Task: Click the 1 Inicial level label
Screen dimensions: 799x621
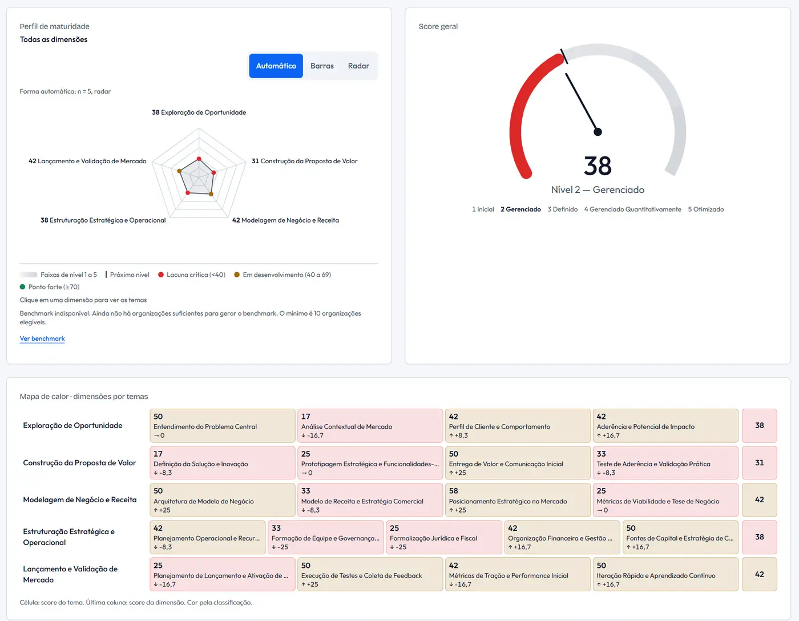Action: pos(483,209)
